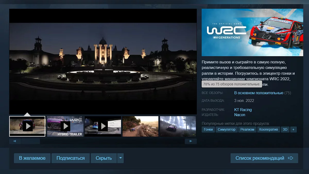Open Список рекомендаций queue button
Screen dimensions: 309x174
(x=264, y=158)
